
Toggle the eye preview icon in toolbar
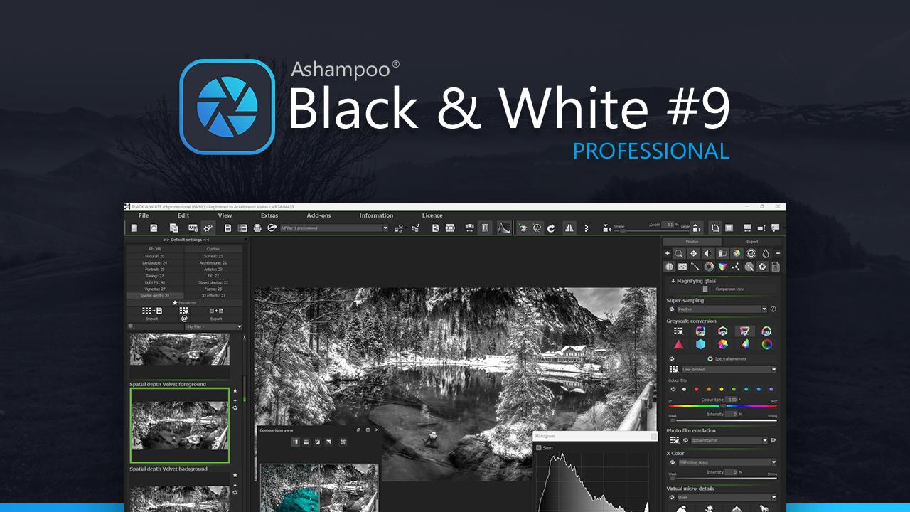coord(523,228)
